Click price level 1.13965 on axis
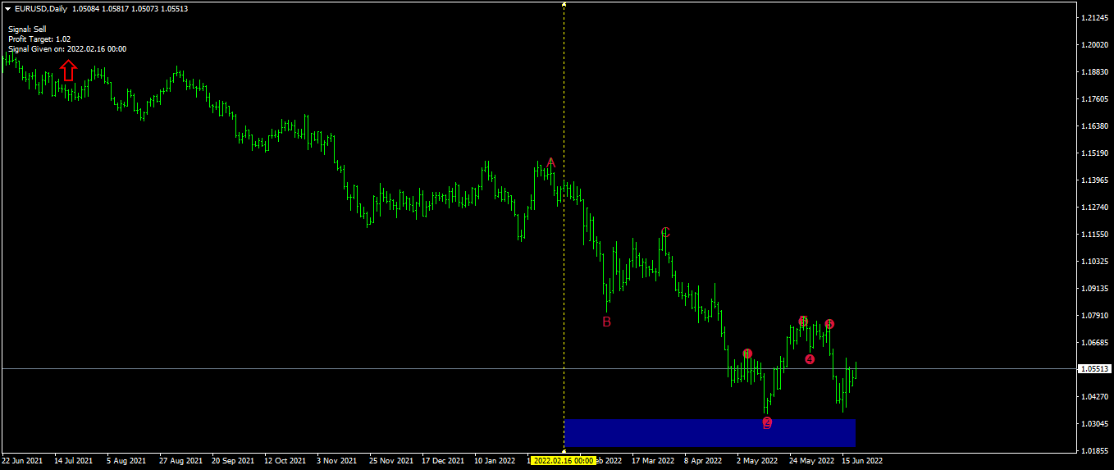Viewport: 1114px width, 470px height. [x=1095, y=180]
